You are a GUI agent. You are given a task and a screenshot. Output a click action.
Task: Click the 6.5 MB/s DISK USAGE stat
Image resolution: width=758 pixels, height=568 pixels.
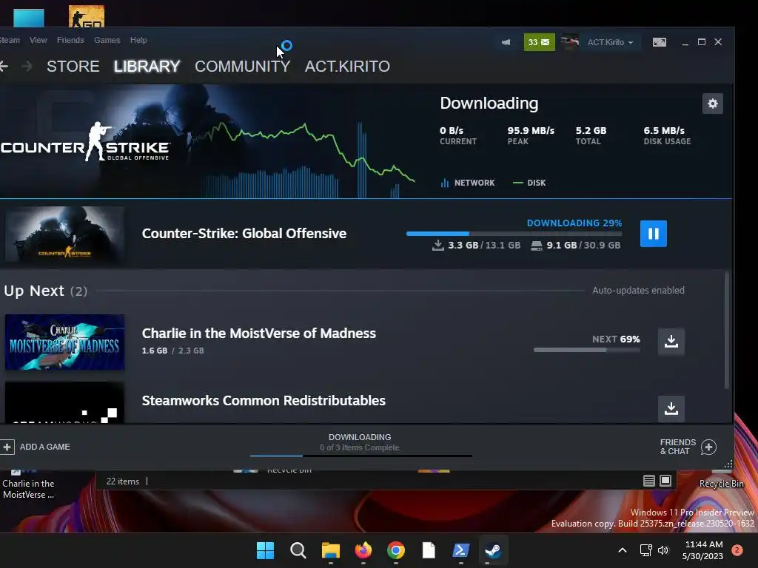point(667,135)
